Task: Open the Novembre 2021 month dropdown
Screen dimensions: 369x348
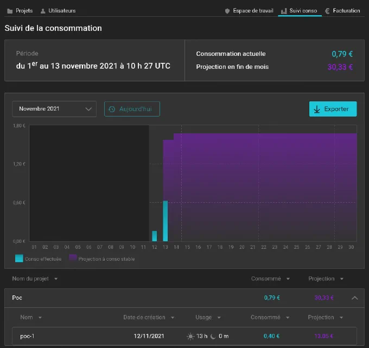Action: pyautogui.click(x=54, y=109)
